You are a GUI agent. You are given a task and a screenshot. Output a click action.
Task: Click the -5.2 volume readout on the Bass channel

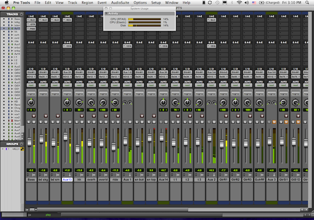[31, 170]
